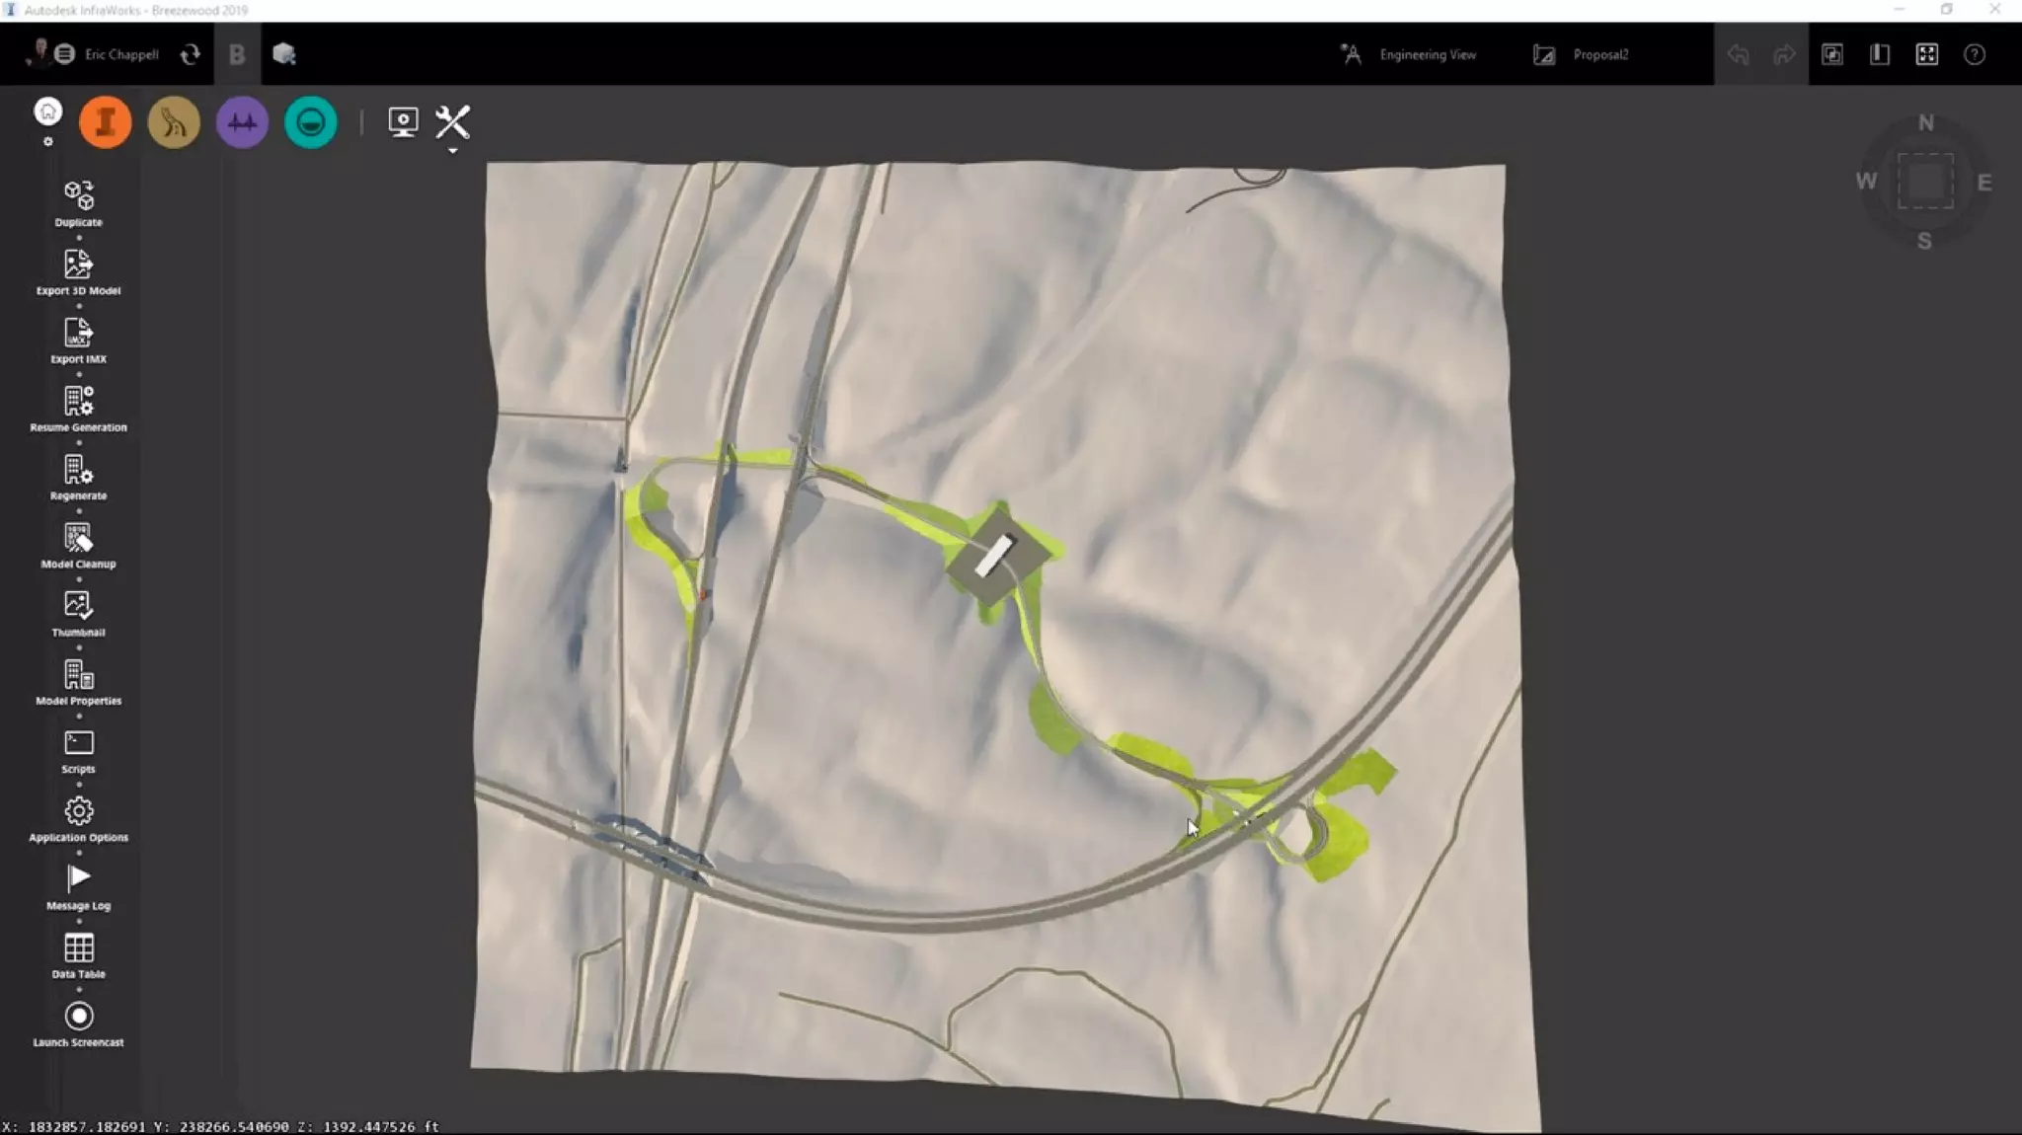Click the compass North marker
This screenshot has width=2022, height=1135.
click(x=1925, y=123)
